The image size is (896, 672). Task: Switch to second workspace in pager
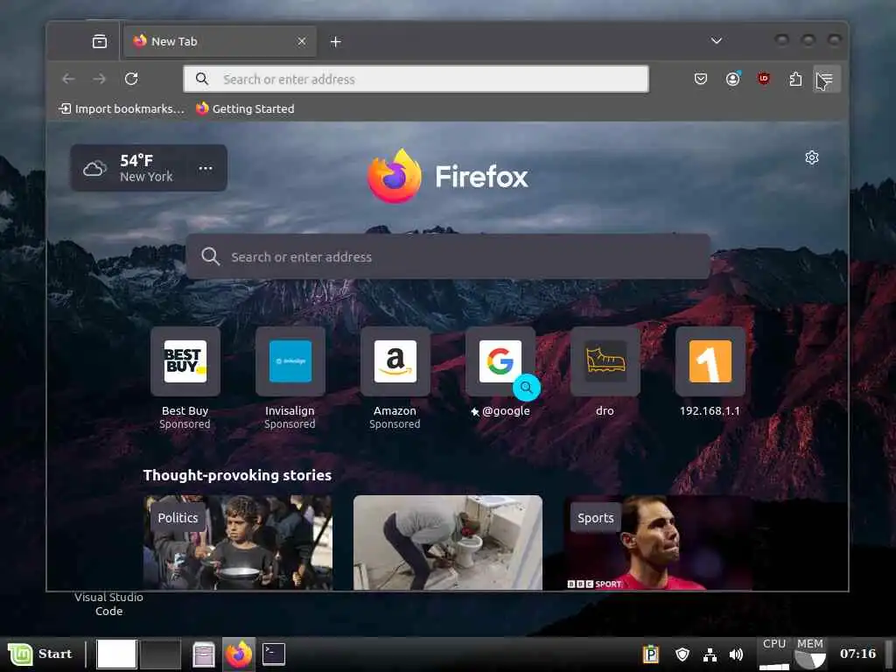point(161,654)
